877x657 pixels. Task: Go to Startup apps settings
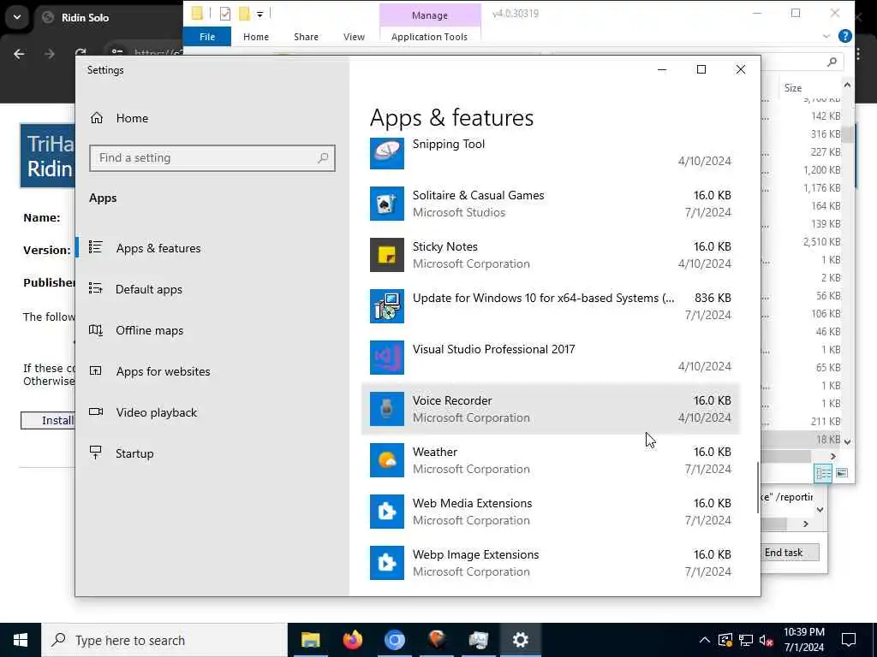click(134, 453)
